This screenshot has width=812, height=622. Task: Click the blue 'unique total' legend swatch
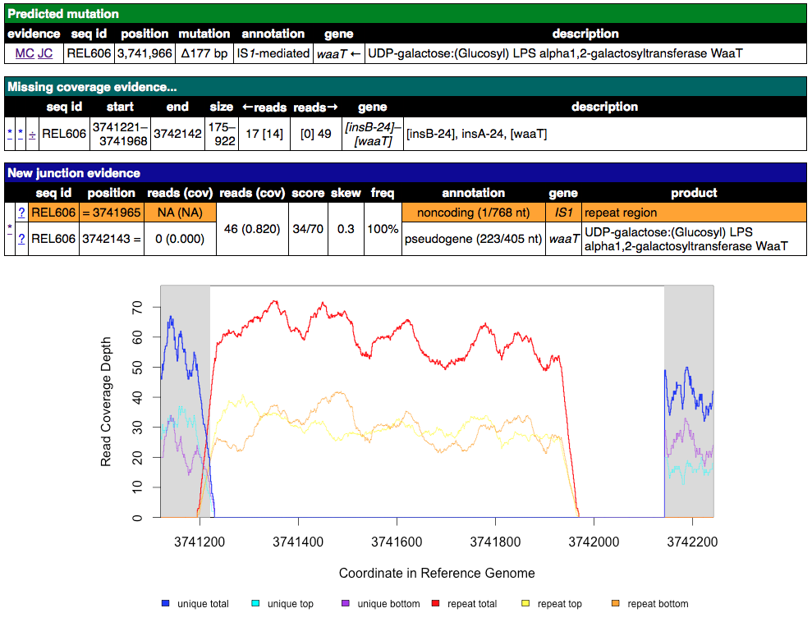click(x=167, y=604)
